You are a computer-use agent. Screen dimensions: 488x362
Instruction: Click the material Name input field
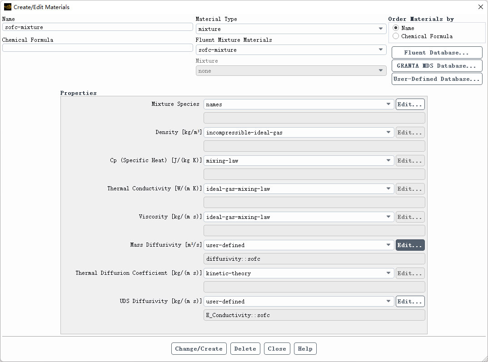pos(97,27)
